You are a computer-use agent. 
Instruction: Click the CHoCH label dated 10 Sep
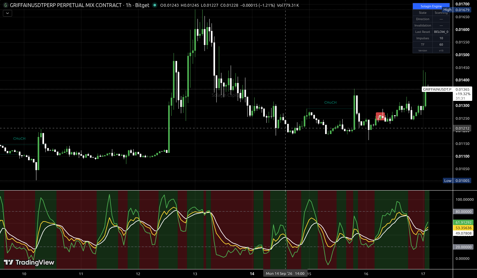point(19,139)
